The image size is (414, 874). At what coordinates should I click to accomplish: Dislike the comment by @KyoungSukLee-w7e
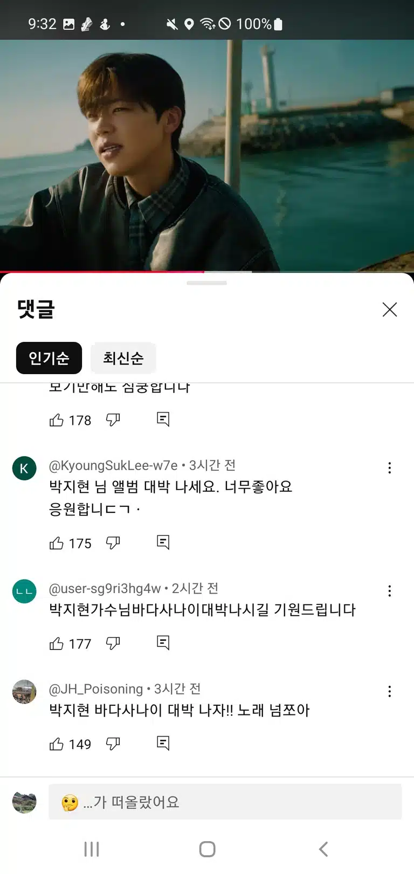click(113, 543)
